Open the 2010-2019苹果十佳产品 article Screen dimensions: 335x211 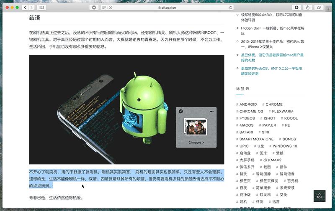click(272, 44)
